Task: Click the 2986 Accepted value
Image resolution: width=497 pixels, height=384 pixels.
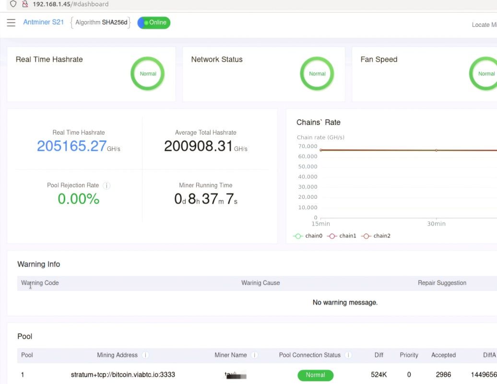Action: (443, 375)
